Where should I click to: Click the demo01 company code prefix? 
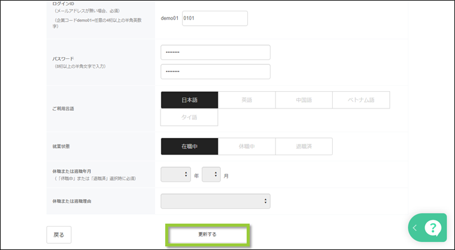[169, 19]
